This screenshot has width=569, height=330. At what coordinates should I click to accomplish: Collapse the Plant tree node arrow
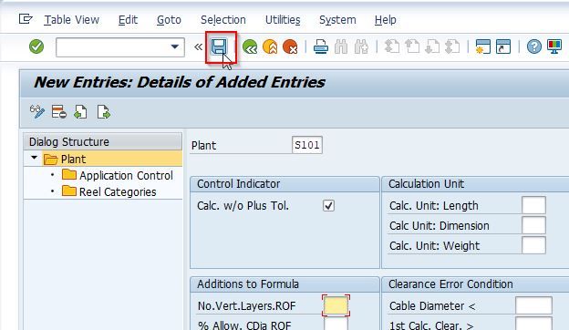pos(34,158)
